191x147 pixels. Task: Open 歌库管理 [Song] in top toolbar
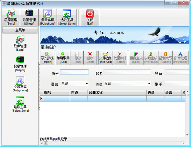pos(11,17)
